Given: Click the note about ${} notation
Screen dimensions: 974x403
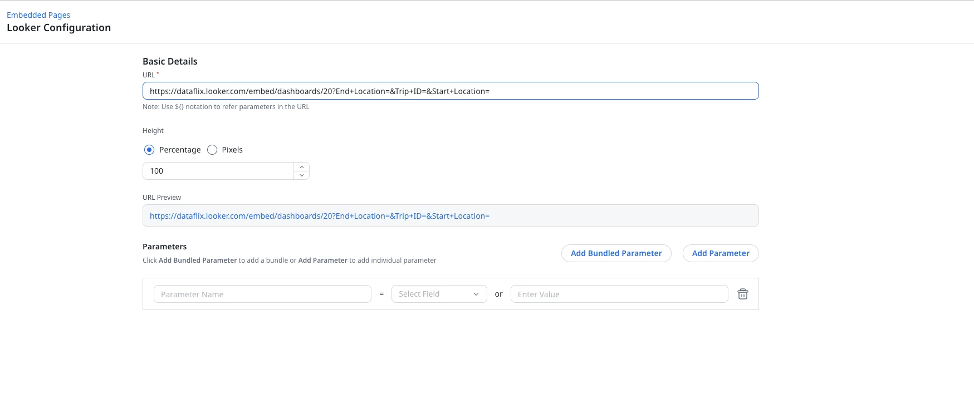Looking at the screenshot, I should point(226,107).
